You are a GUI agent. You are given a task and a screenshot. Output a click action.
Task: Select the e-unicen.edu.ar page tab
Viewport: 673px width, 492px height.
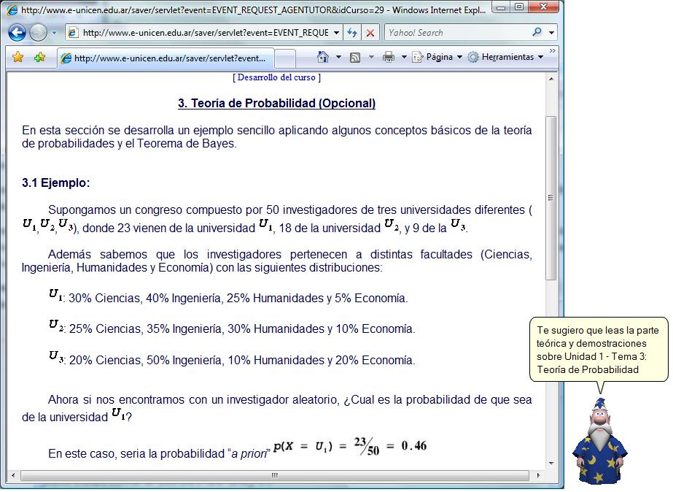(x=166, y=58)
